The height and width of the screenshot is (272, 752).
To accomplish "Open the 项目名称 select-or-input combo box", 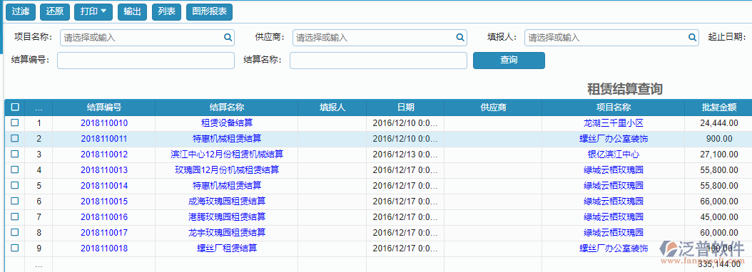I will tap(147, 37).
